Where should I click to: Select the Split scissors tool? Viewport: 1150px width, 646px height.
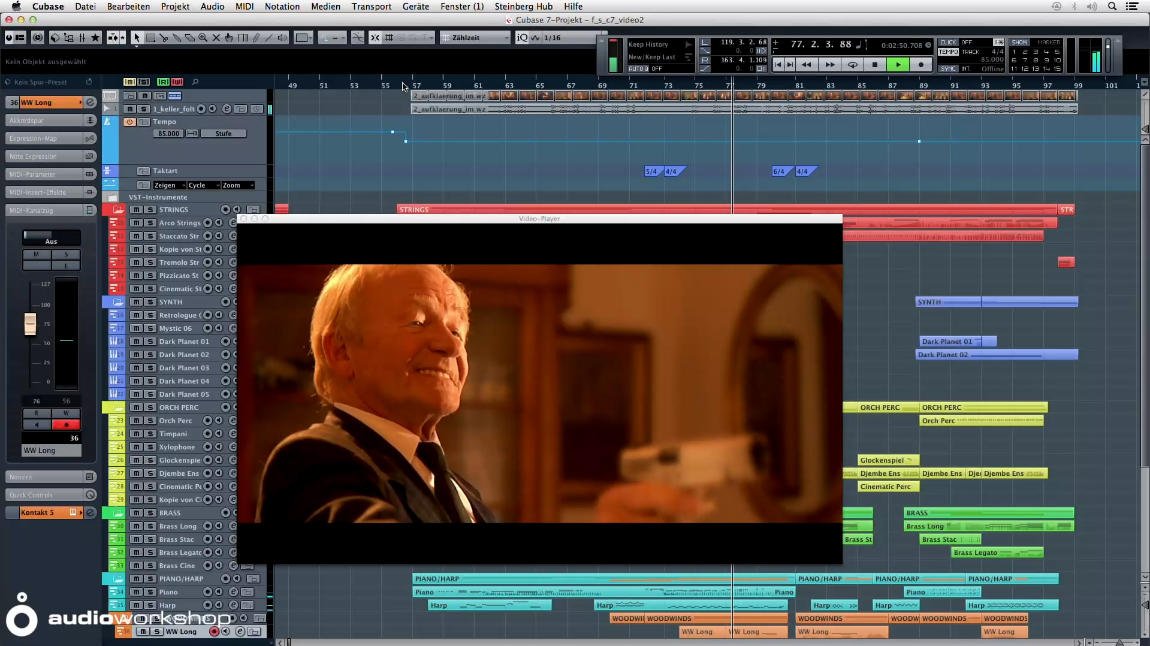coord(164,38)
